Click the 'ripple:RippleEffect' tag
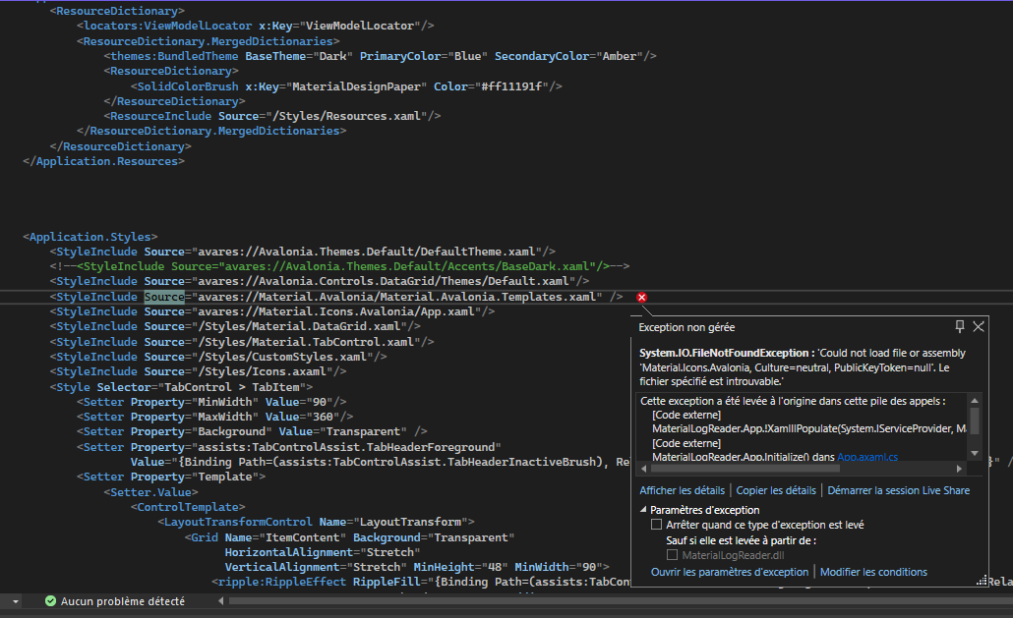This screenshot has height=618, width=1013. tap(282, 582)
